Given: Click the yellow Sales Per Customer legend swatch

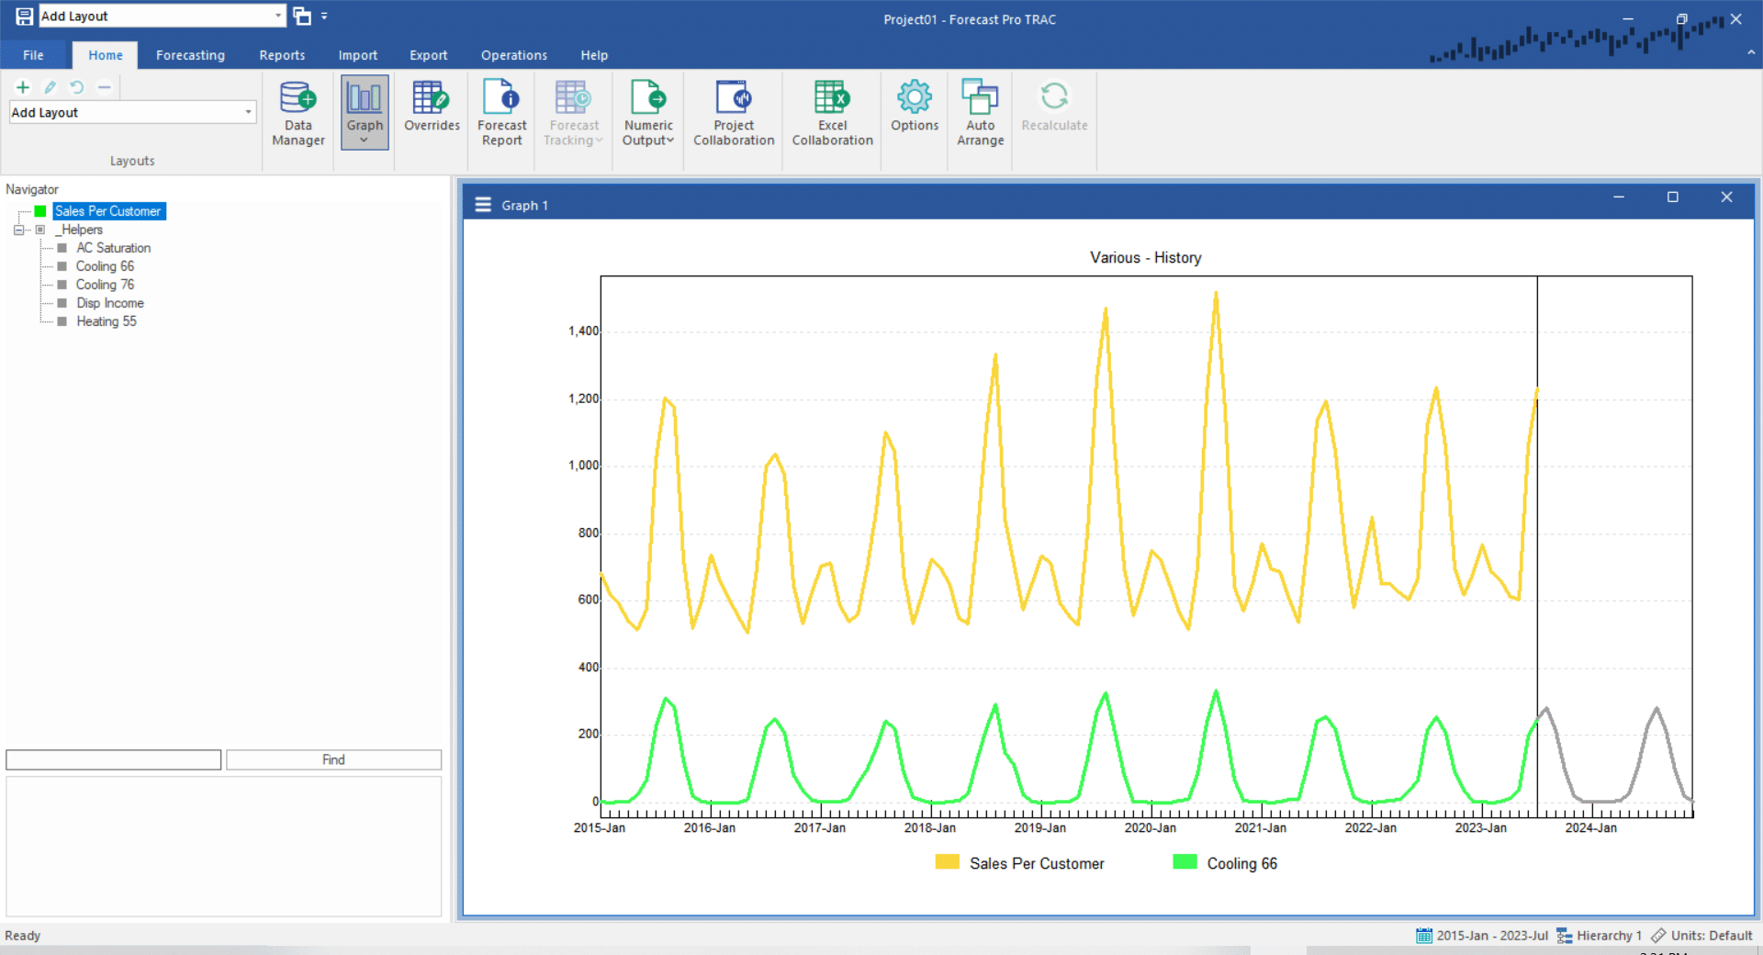Looking at the screenshot, I should pos(947,862).
